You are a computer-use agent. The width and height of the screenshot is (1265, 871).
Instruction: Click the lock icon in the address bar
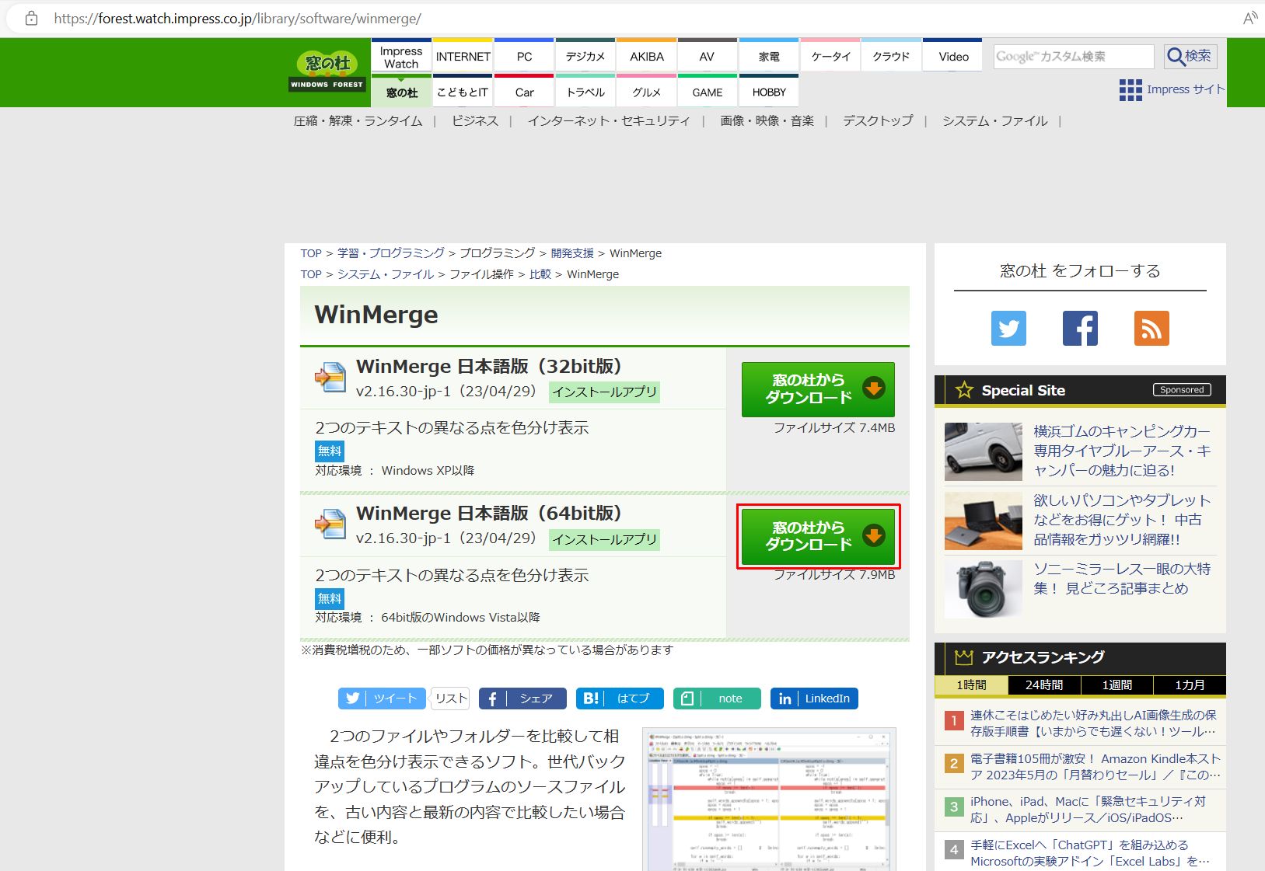[30, 17]
